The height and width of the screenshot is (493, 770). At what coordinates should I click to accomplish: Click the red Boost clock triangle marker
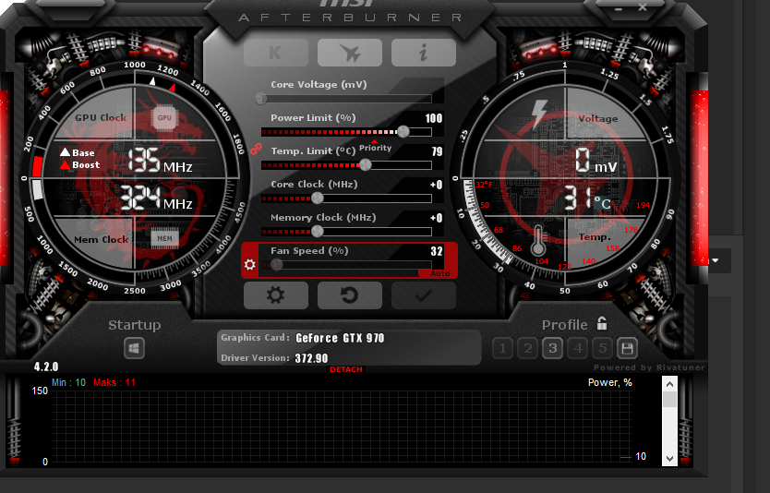[173, 88]
